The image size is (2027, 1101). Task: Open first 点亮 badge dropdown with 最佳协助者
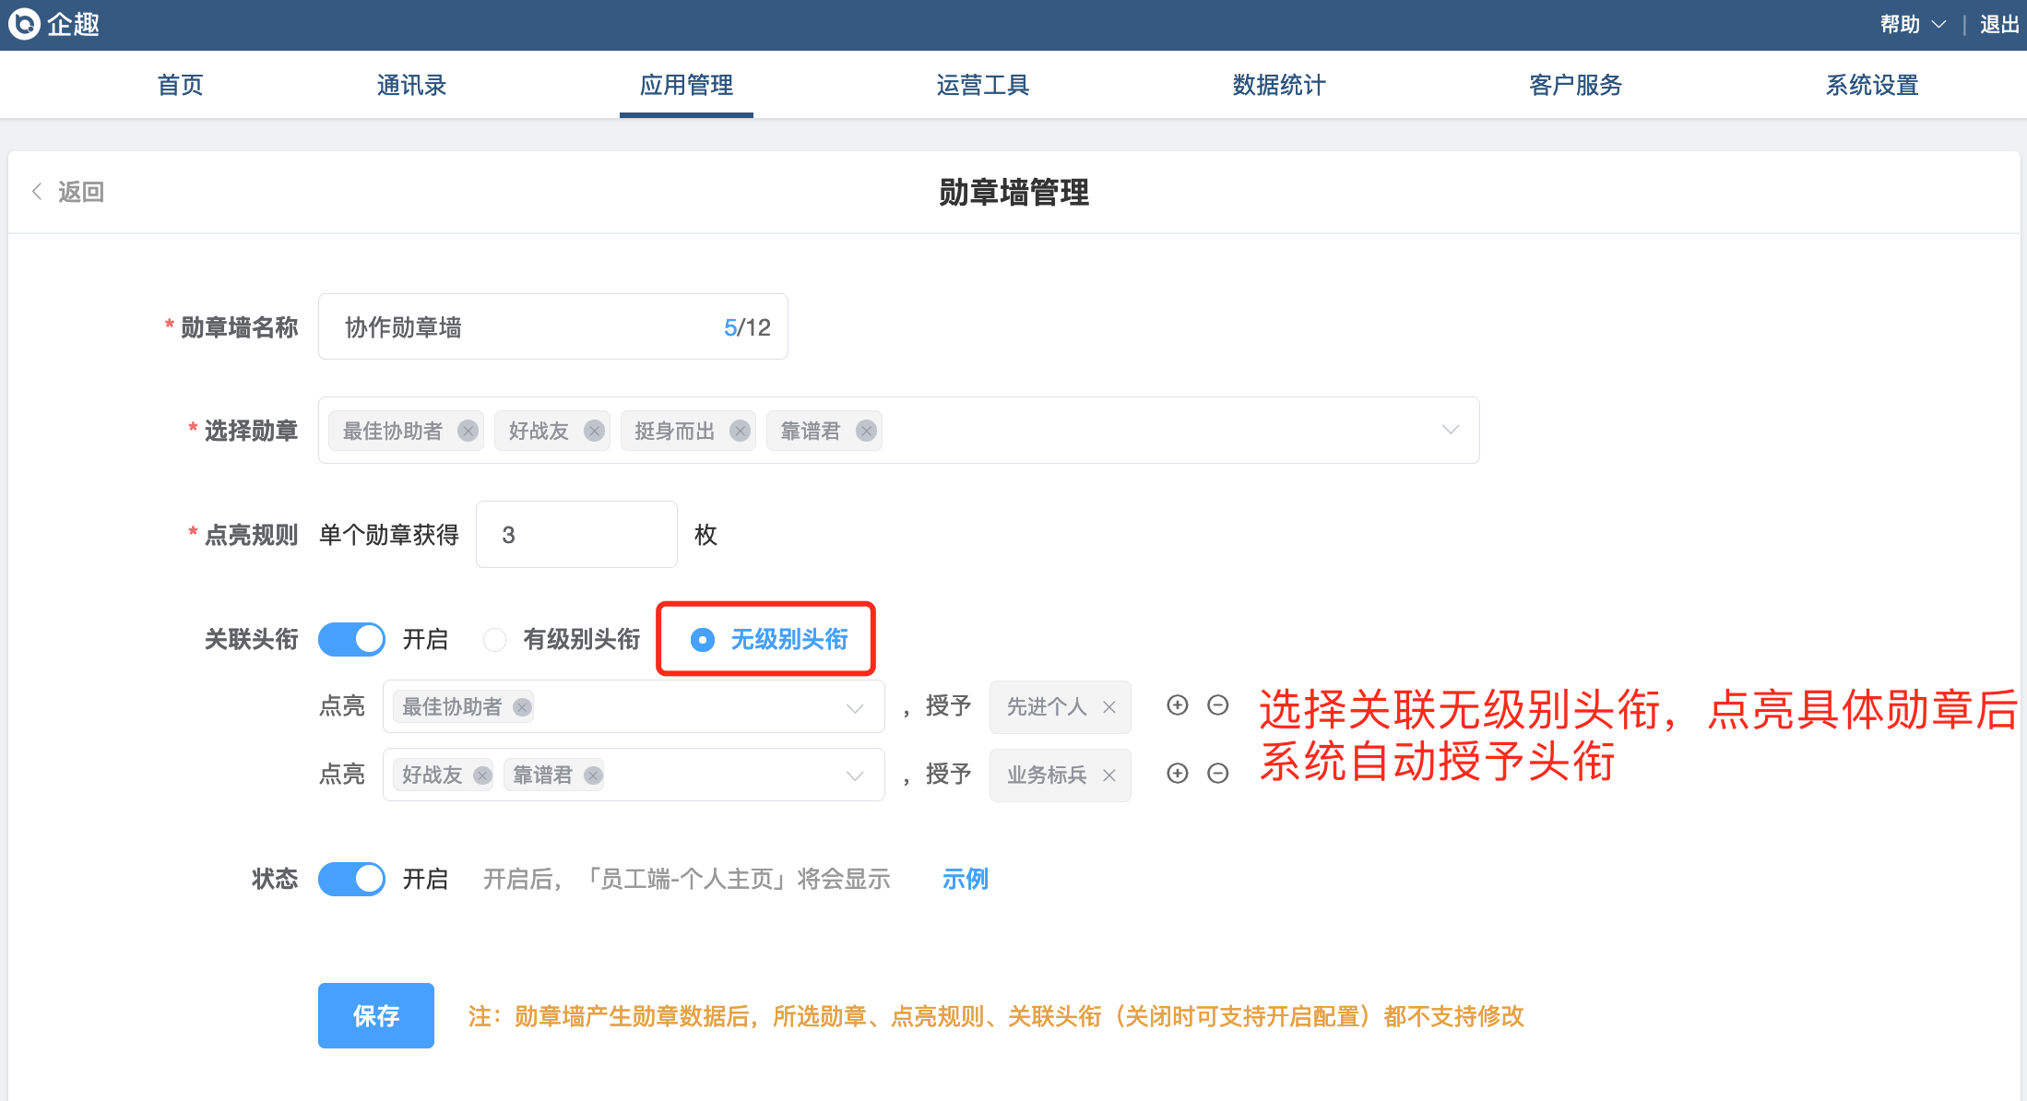(x=855, y=707)
